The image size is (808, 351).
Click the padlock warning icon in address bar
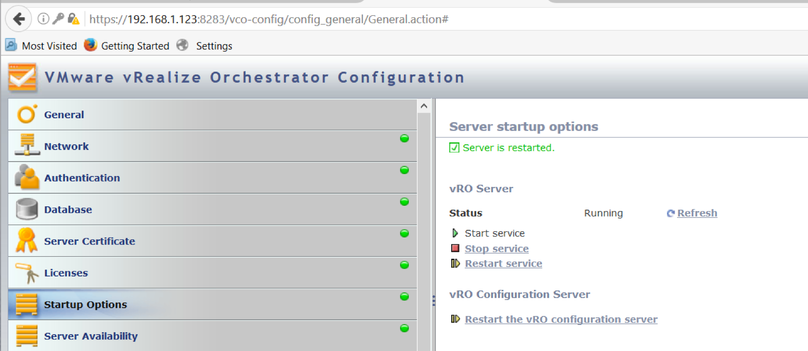tap(73, 19)
